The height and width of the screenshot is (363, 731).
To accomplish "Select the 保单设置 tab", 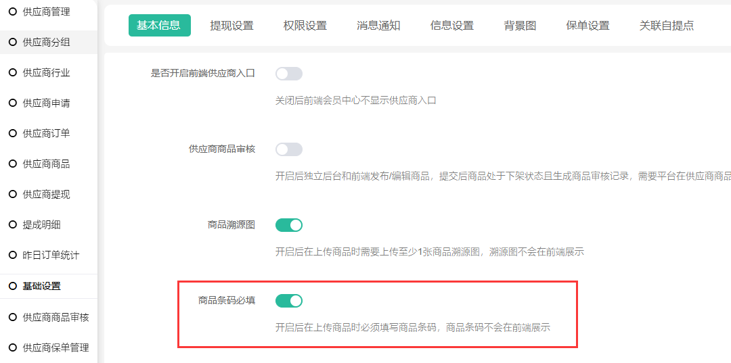I will 588,26.
